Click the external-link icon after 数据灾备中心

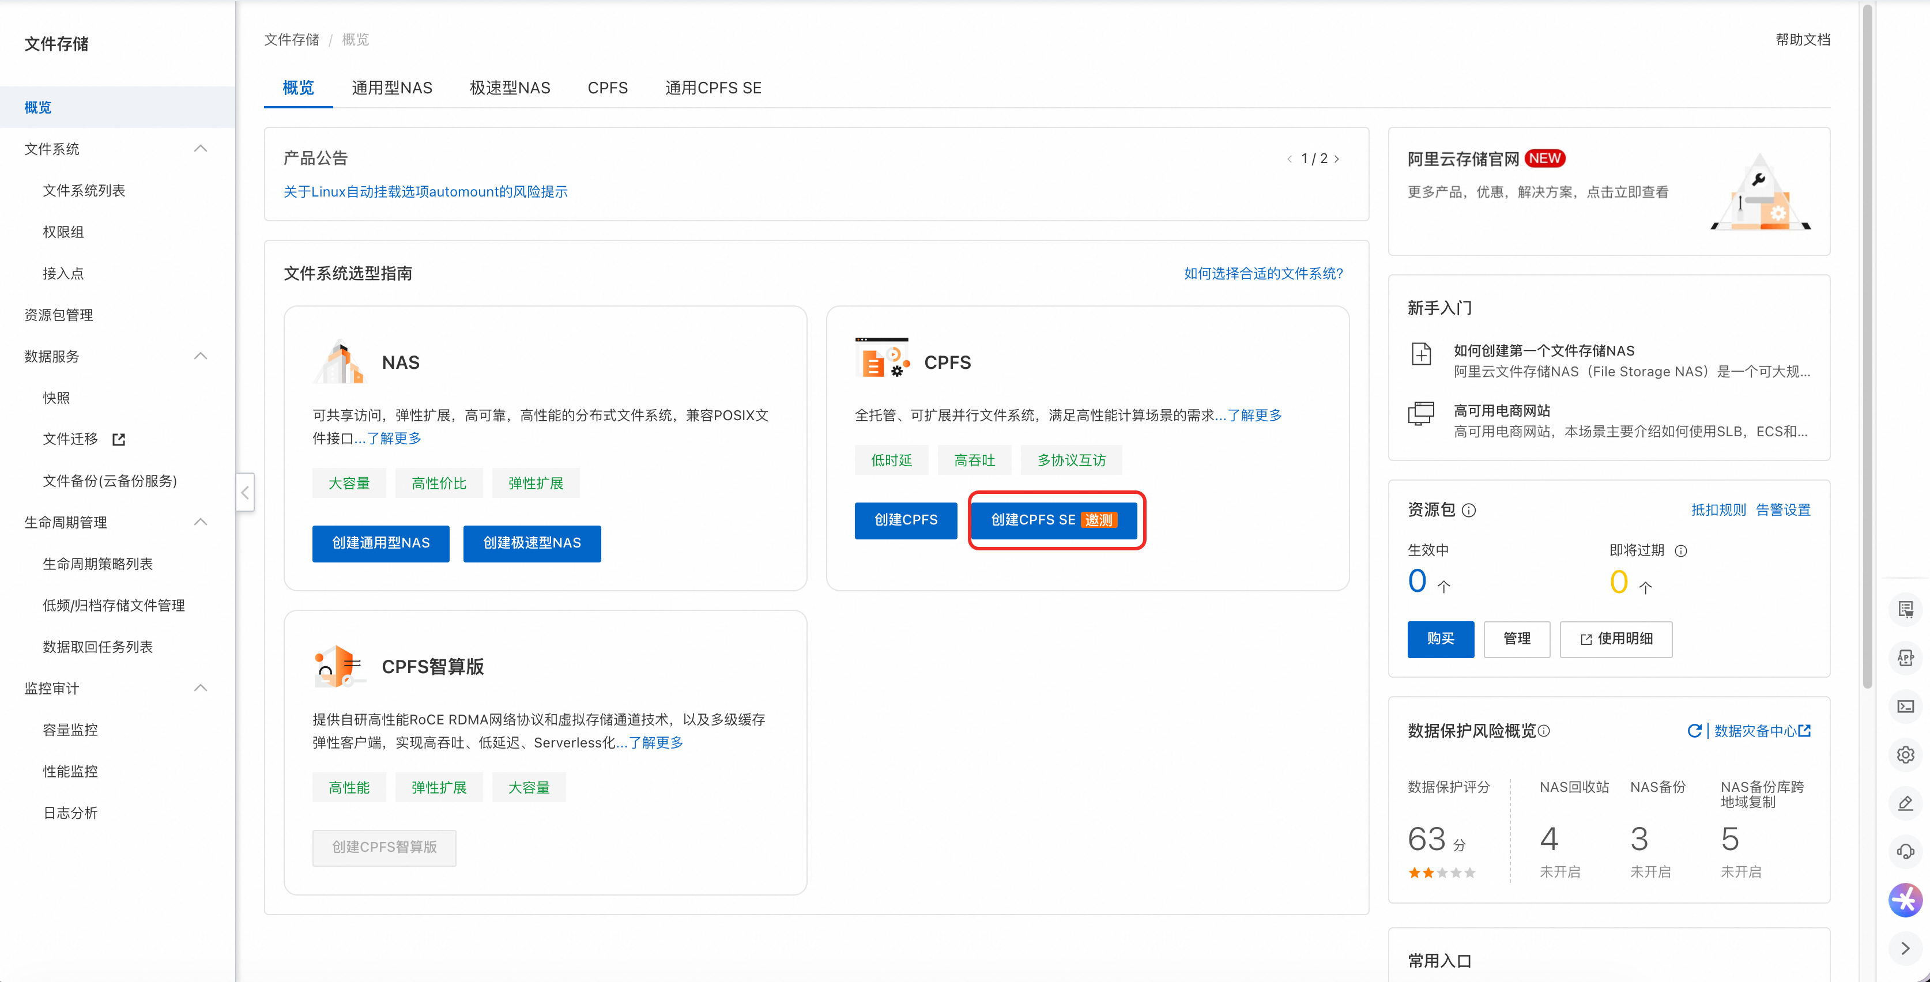point(1804,730)
